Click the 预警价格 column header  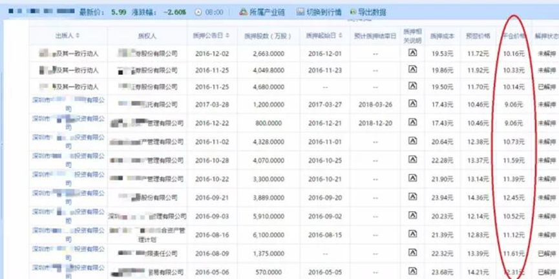[478, 35]
